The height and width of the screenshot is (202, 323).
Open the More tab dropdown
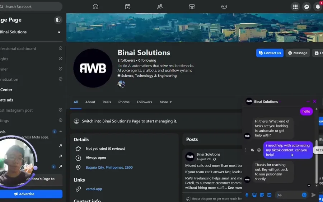[165, 102]
